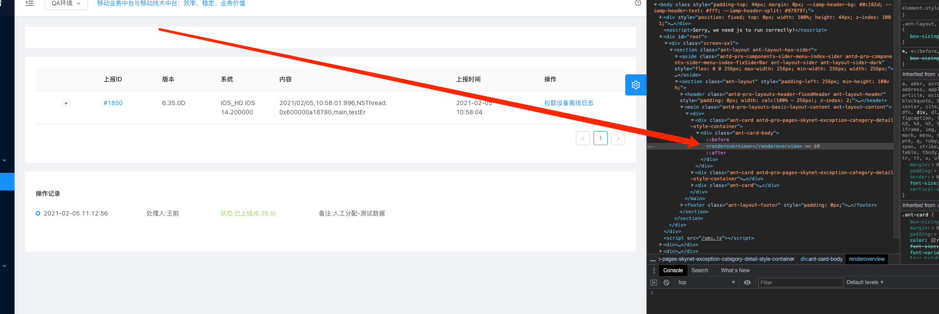Go to page 1 in pagination
This screenshot has height=314, width=939.
(601, 138)
